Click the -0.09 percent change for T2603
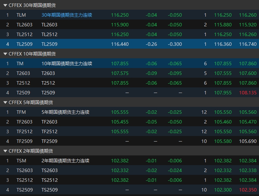The width and height of the screenshot is (259, 196). tap(151, 73)
